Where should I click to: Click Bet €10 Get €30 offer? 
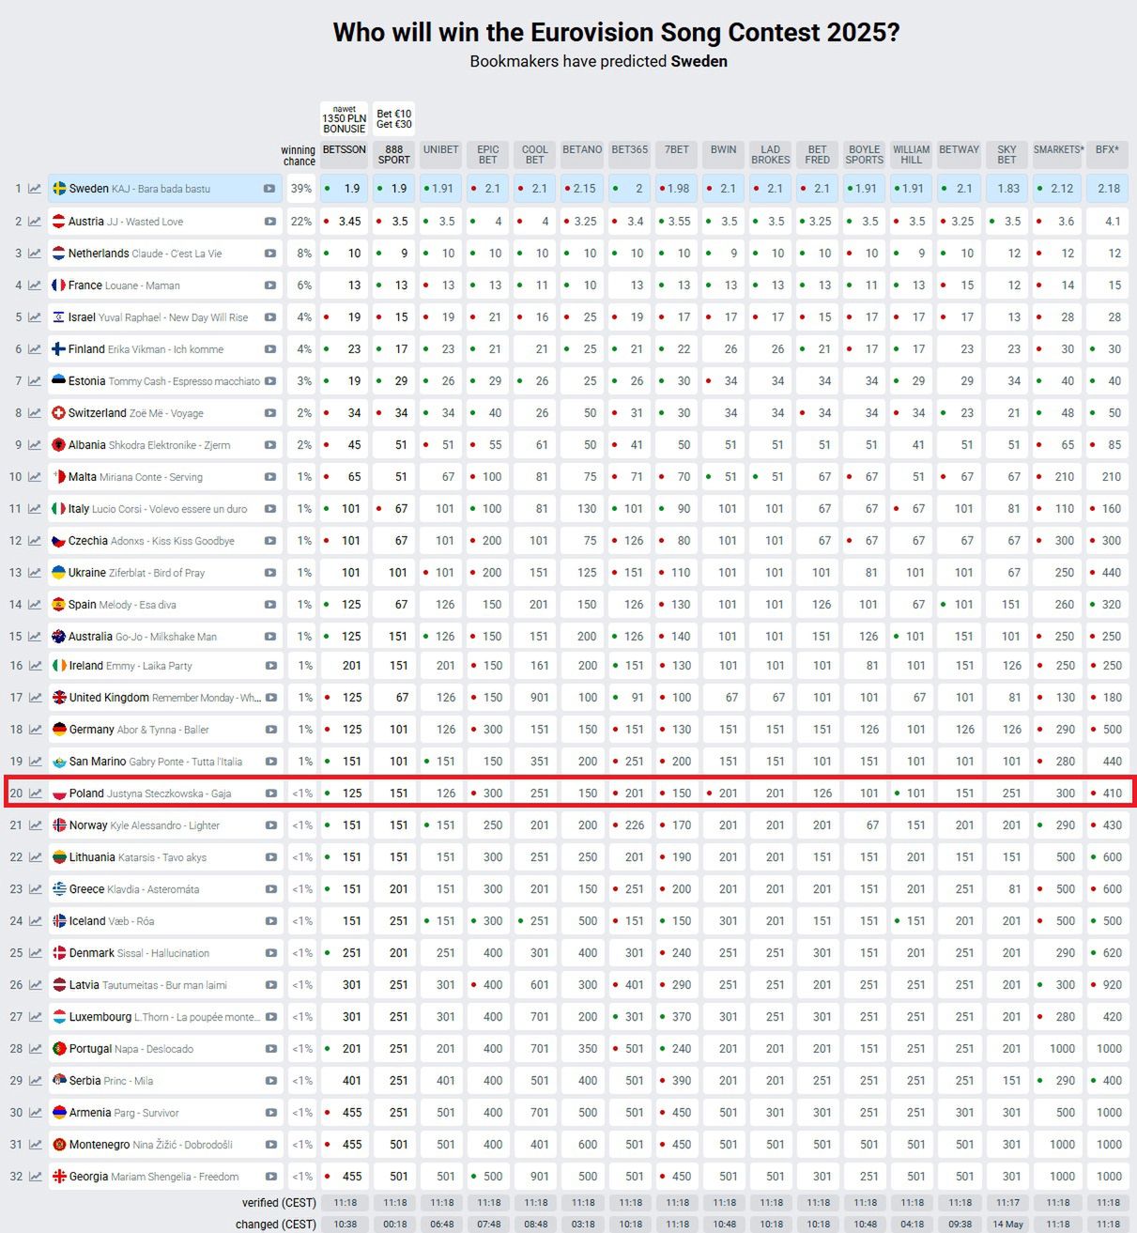pos(394,119)
